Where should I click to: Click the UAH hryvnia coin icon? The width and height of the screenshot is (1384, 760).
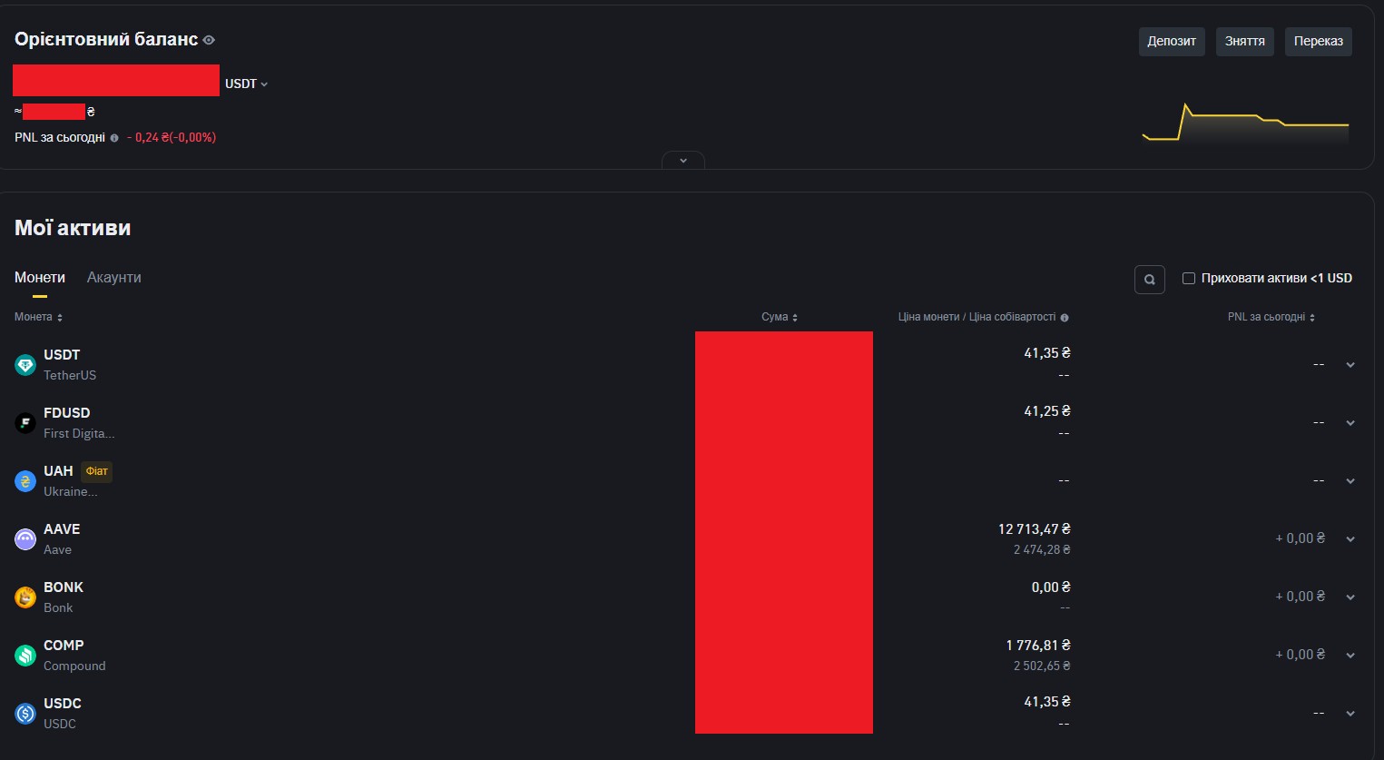coord(25,481)
